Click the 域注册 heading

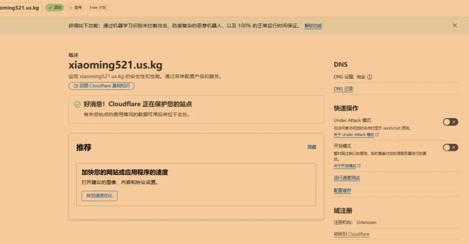343,211
